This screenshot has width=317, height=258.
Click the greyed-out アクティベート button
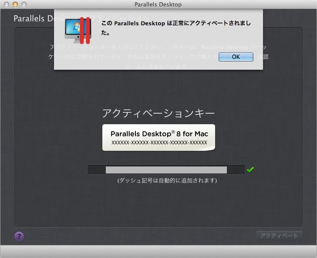[x=279, y=236]
